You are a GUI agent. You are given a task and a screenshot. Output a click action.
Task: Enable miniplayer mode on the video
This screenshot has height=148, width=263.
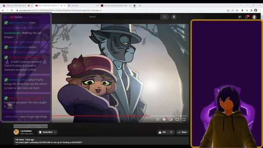coord(171,119)
